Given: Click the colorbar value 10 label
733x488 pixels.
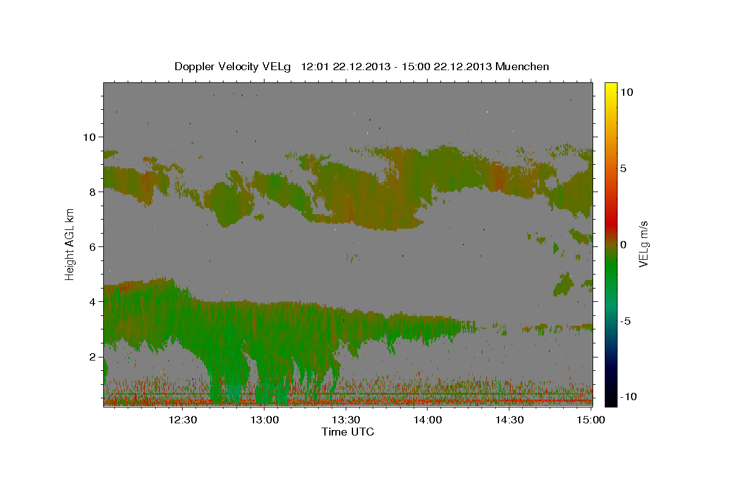Looking at the screenshot, I should (x=627, y=92).
